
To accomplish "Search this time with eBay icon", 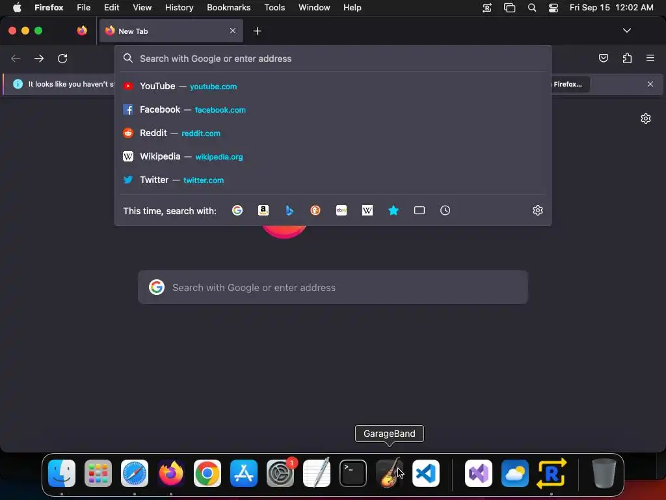I will 341,210.
